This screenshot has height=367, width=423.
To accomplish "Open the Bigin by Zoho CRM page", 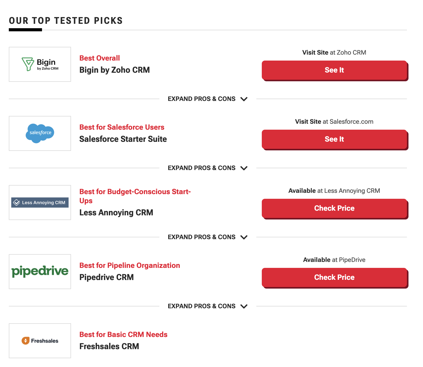I will (x=114, y=70).
